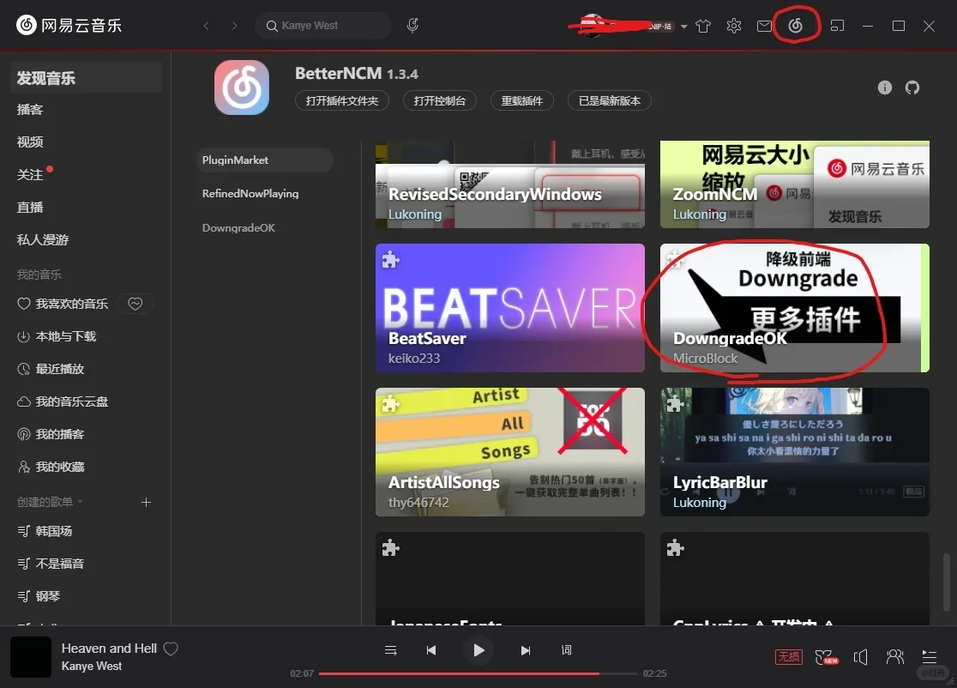The image size is (957, 688).
Task: Open BetterNCM GitHub icon
Action: (912, 88)
